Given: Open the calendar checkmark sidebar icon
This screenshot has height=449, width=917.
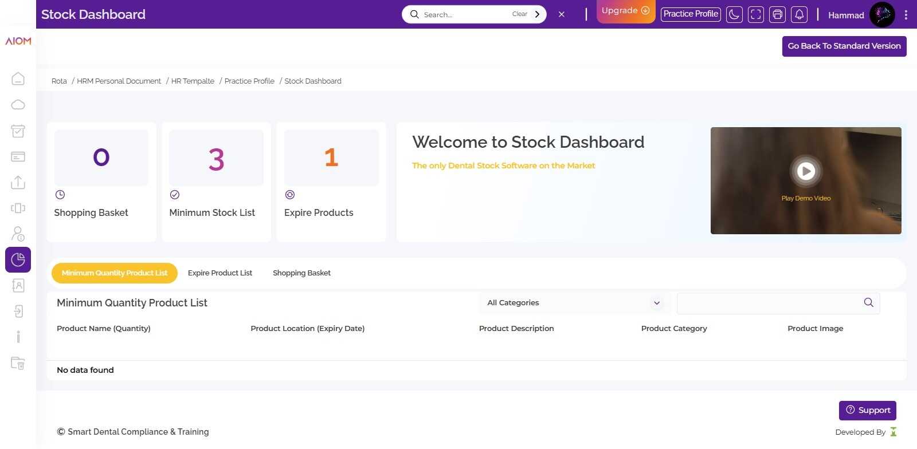Looking at the screenshot, I should click(x=18, y=131).
